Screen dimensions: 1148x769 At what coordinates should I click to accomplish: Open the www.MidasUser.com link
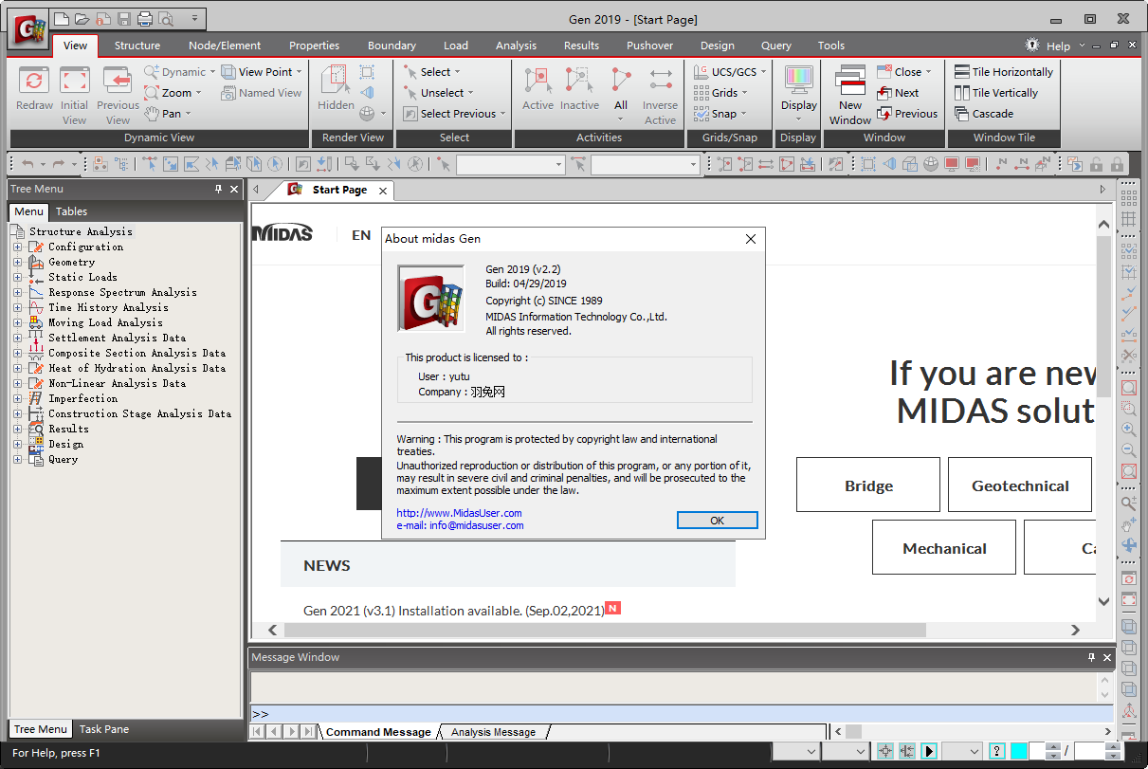(459, 513)
